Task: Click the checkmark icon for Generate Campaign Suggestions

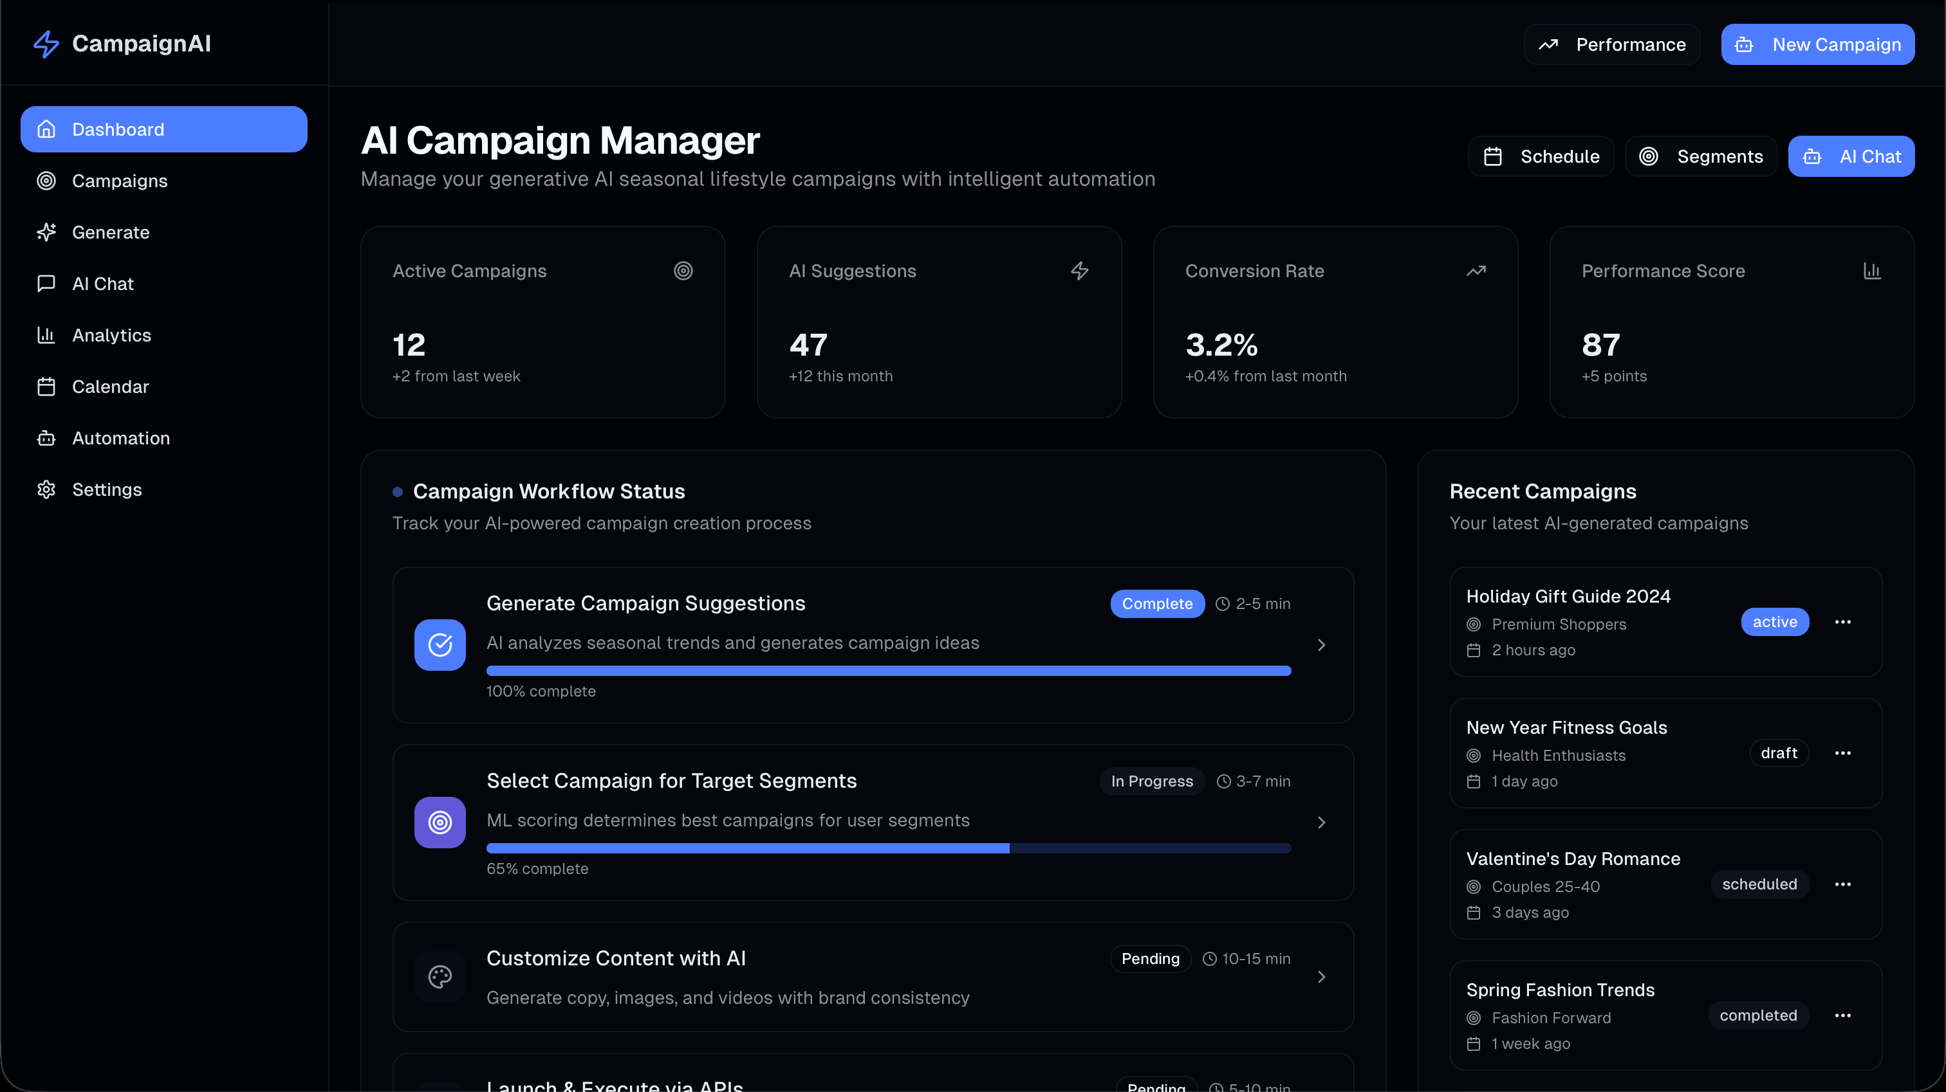Action: (440, 645)
